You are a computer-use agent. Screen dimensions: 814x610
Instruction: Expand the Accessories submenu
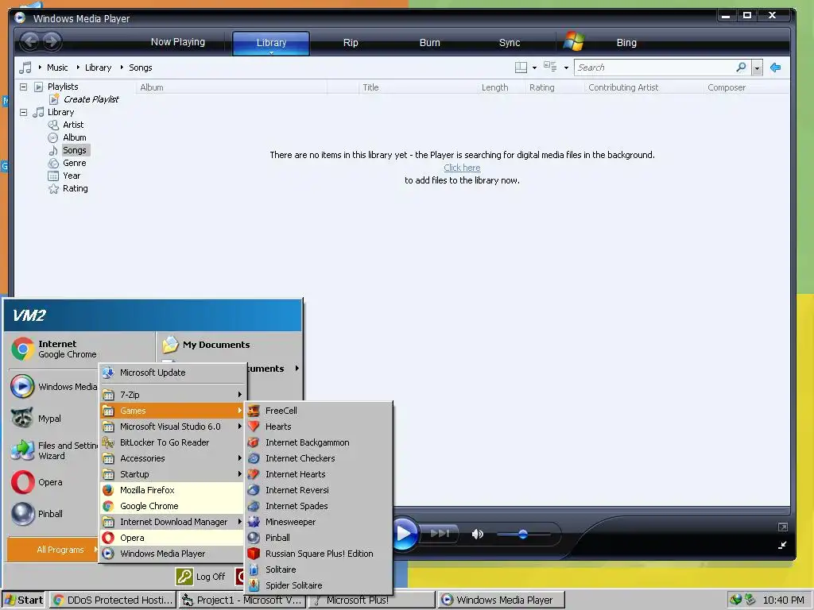[172, 458]
